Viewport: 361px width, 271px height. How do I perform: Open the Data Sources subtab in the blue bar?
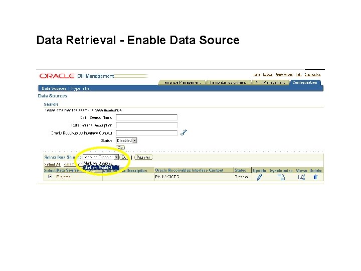[x=54, y=88]
